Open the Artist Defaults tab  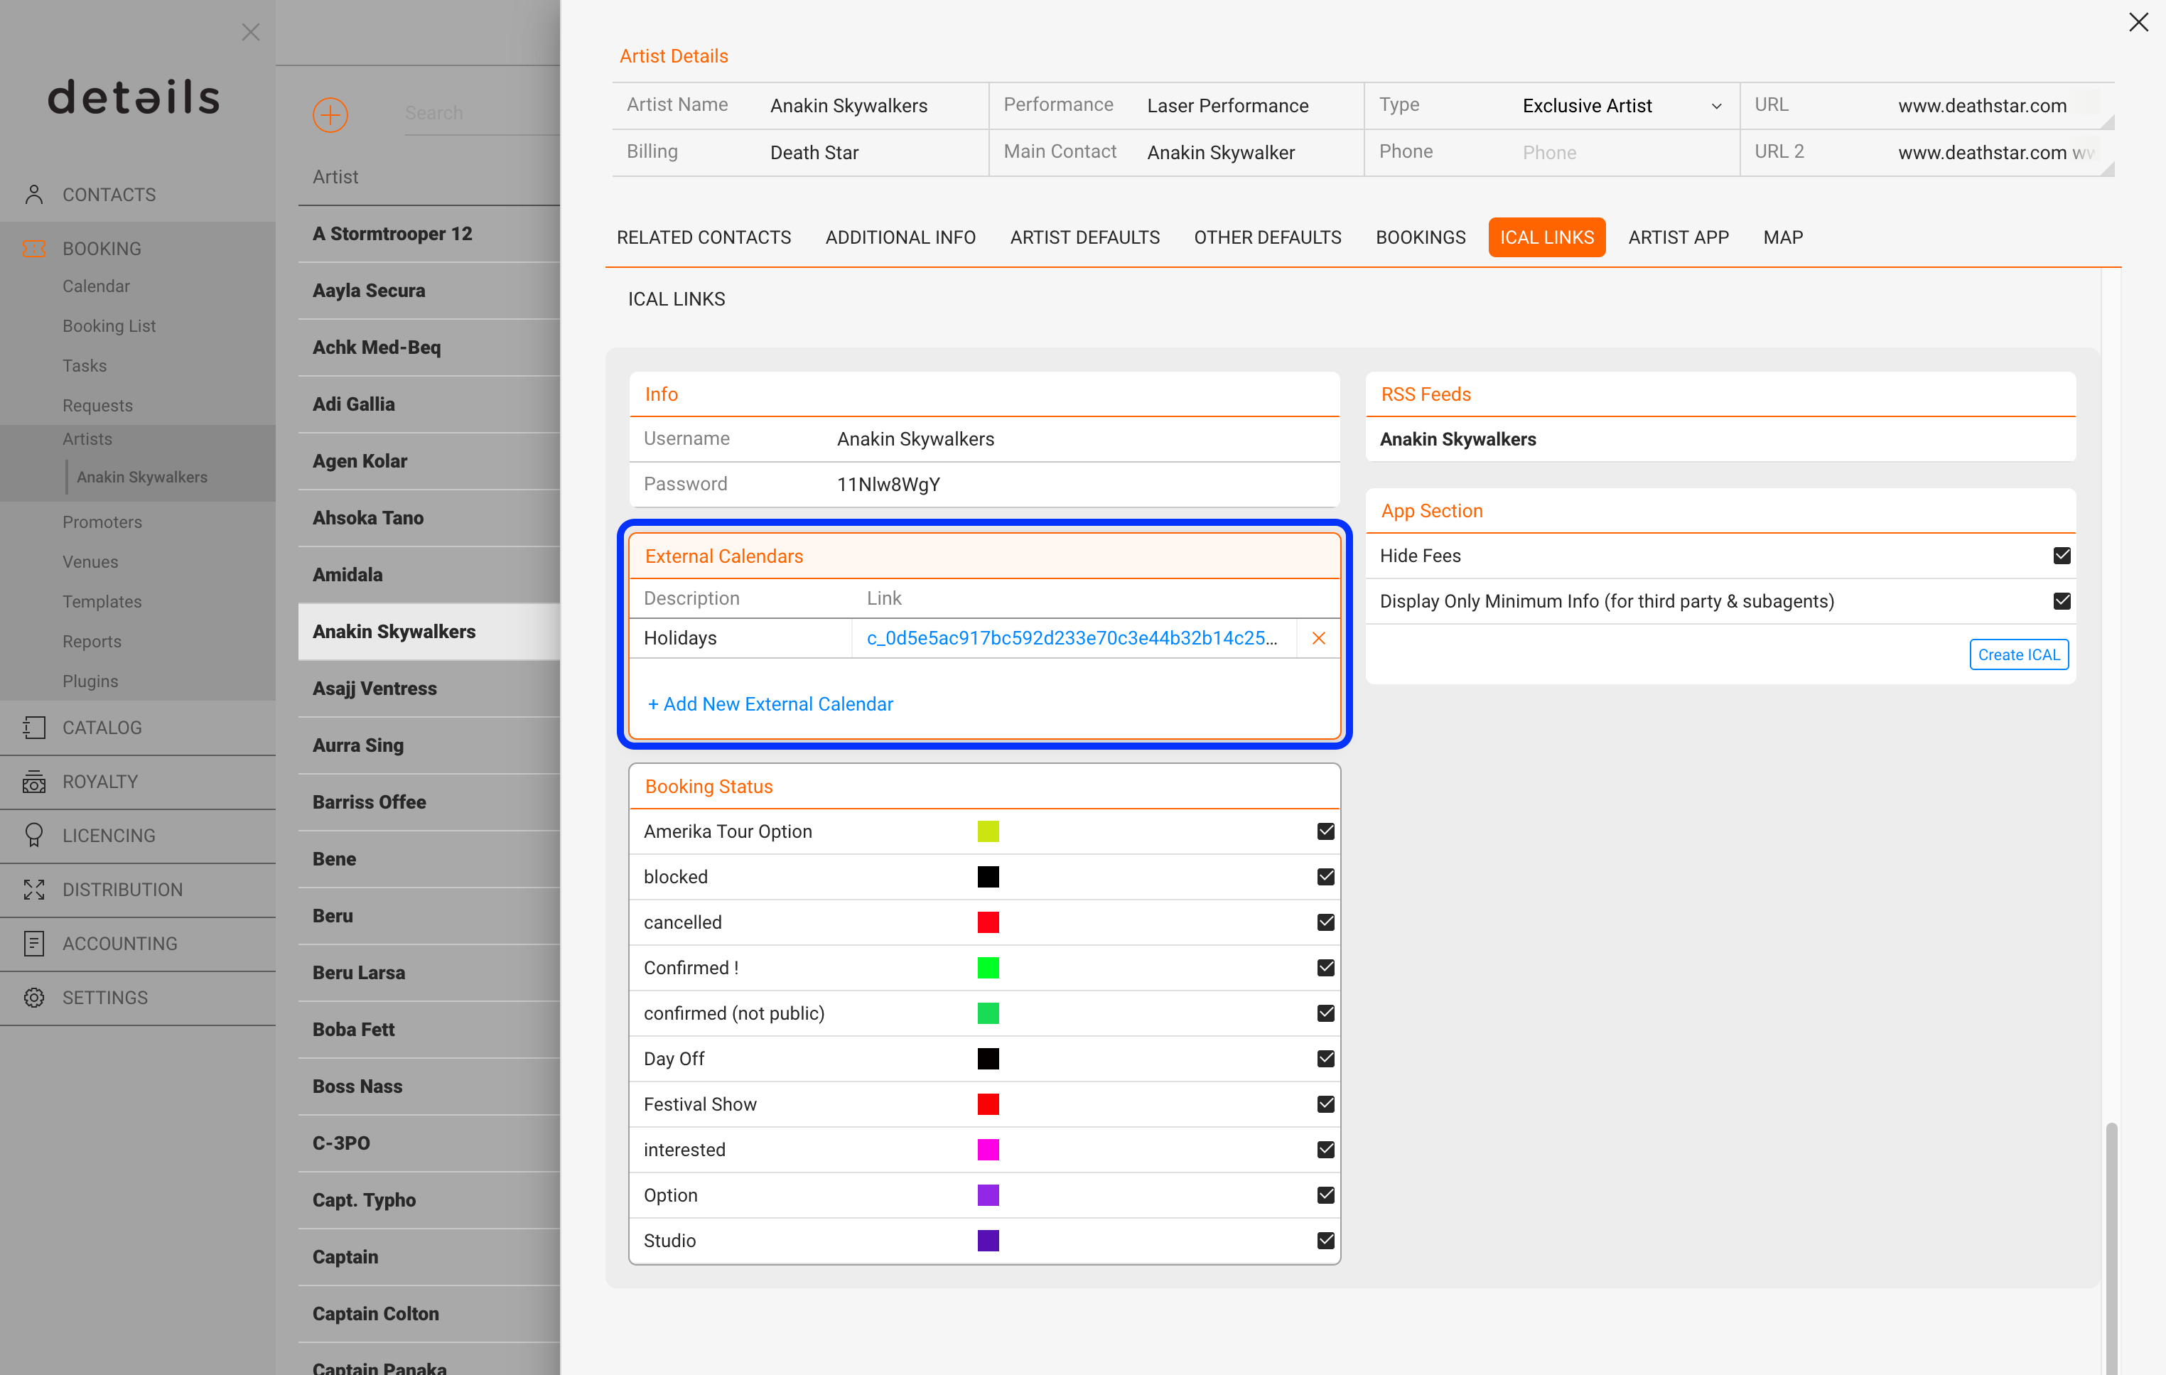pyautogui.click(x=1085, y=237)
